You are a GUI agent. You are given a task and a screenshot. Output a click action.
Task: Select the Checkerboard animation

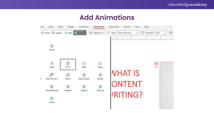click(52, 87)
